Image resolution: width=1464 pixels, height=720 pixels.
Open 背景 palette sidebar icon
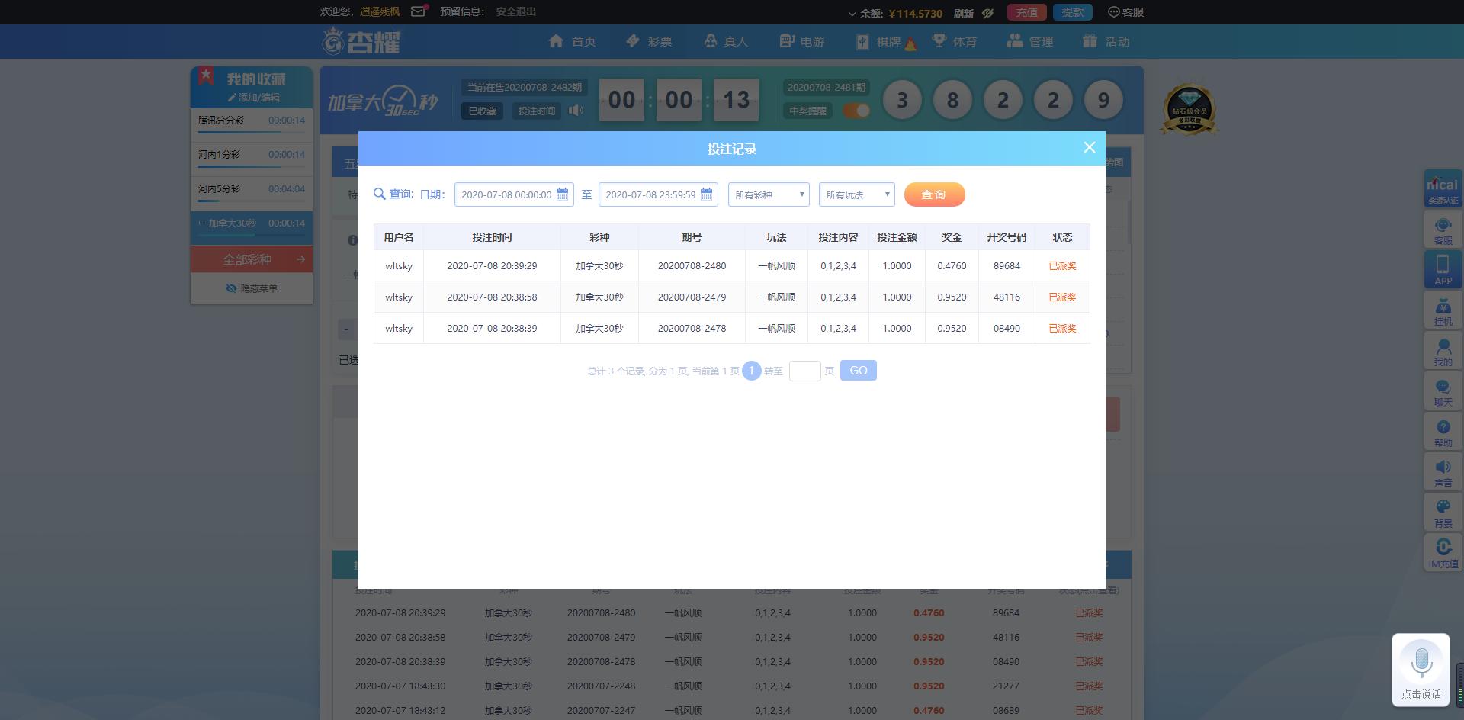1443,513
